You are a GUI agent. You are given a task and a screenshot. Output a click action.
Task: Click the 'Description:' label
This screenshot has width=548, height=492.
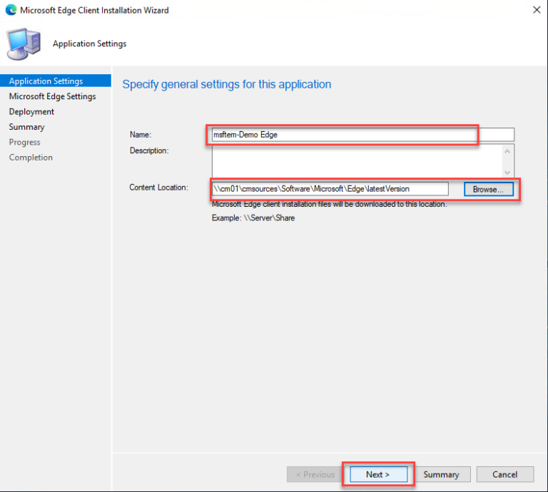pyautogui.click(x=149, y=150)
